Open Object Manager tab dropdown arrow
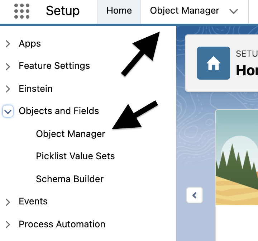 (x=234, y=11)
